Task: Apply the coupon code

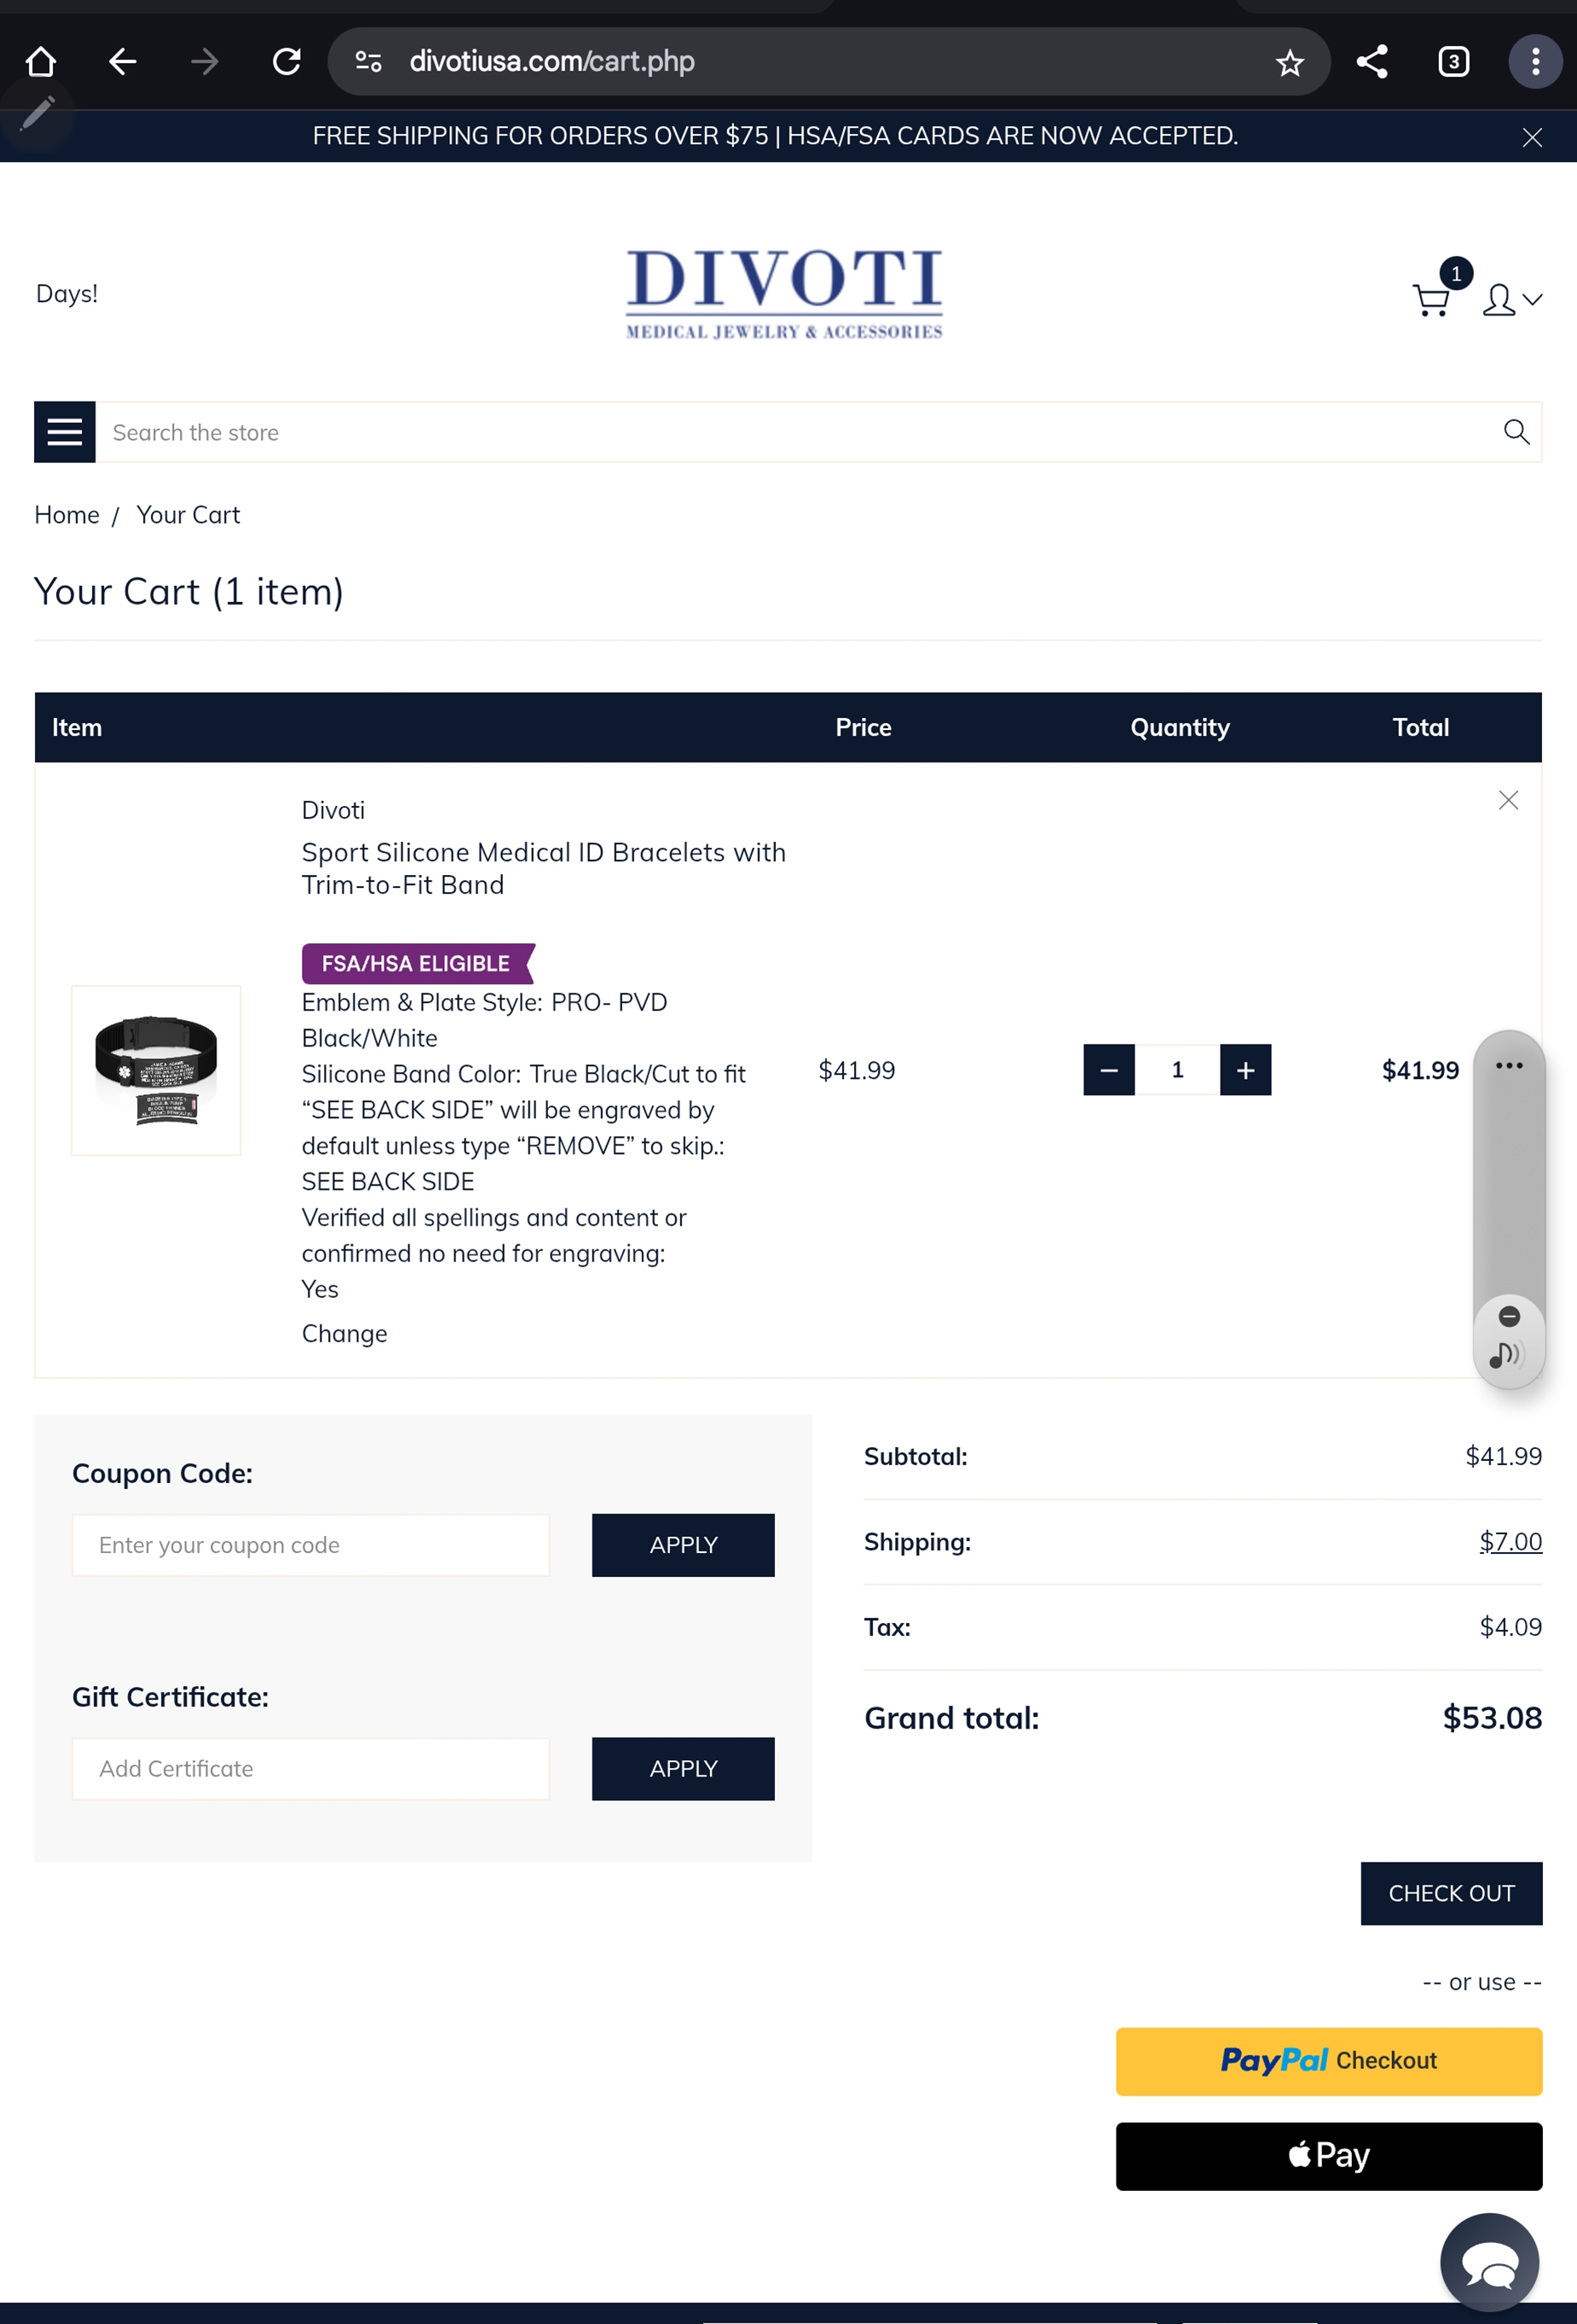Action: point(683,1545)
